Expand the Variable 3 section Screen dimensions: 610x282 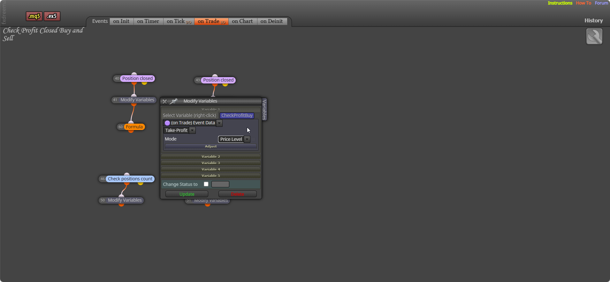tap(211, 163)
